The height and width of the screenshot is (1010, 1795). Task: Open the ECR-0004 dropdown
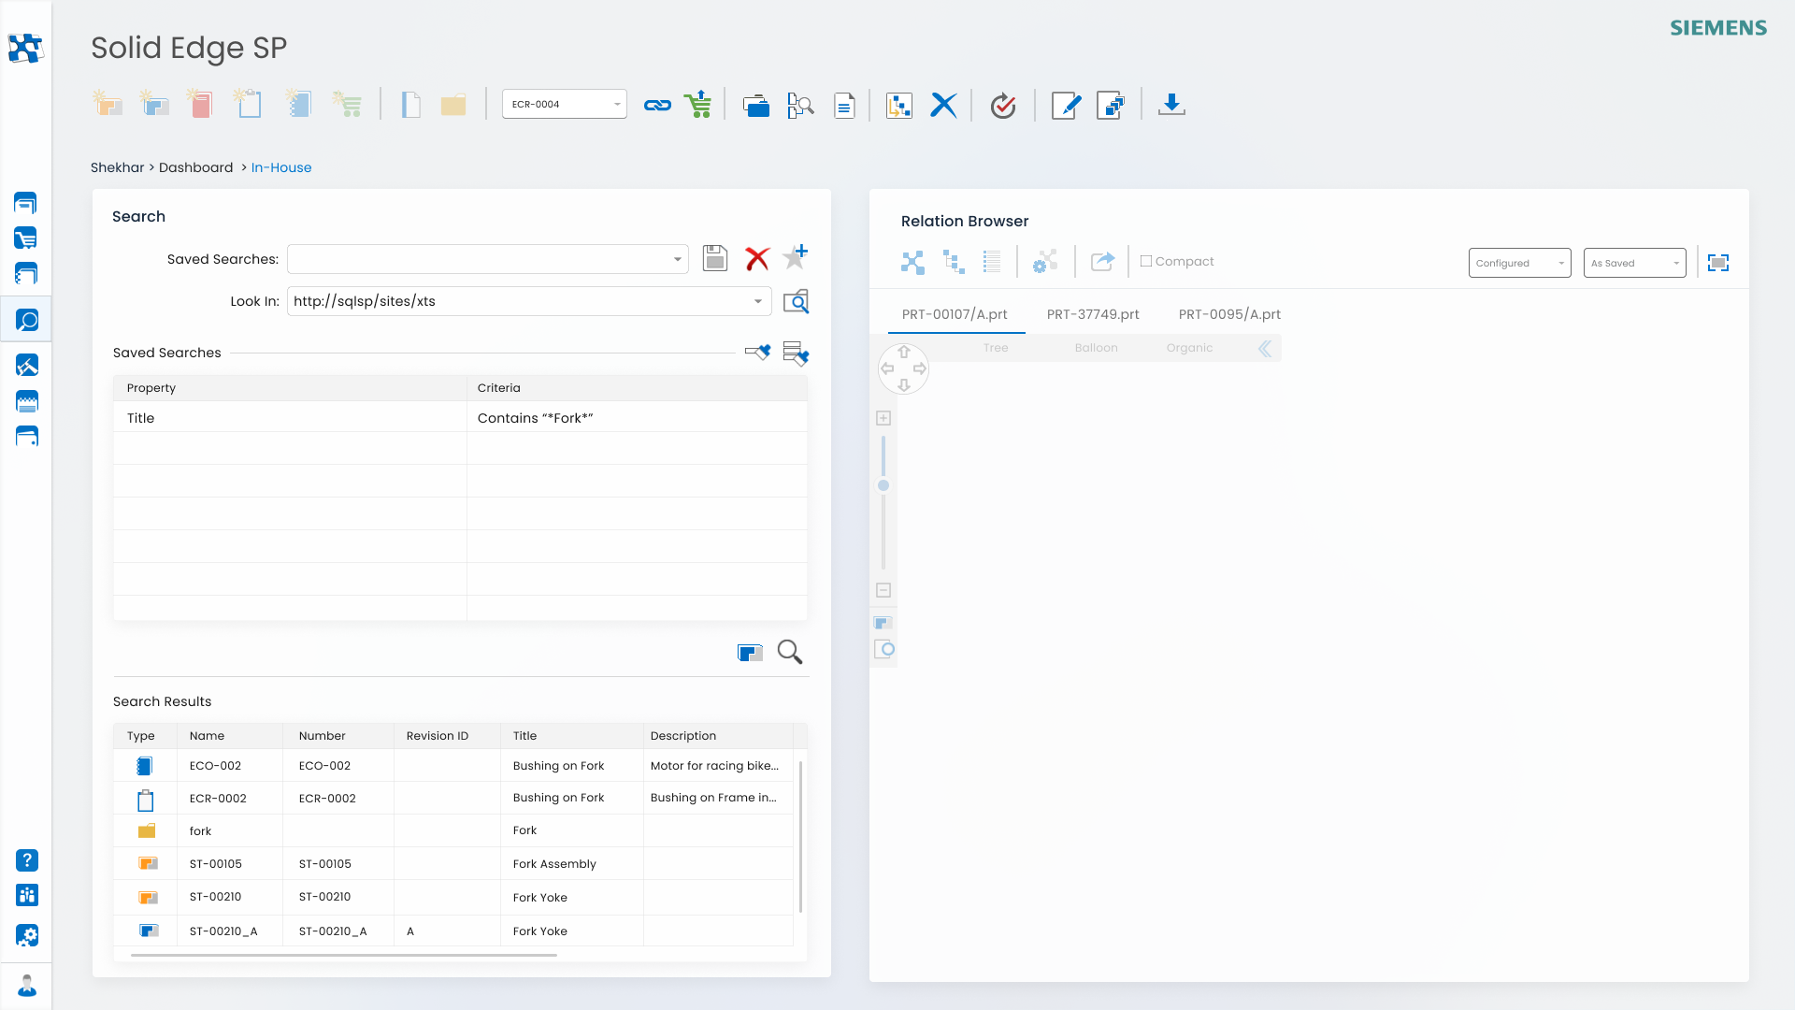click(x=564, y=104)
